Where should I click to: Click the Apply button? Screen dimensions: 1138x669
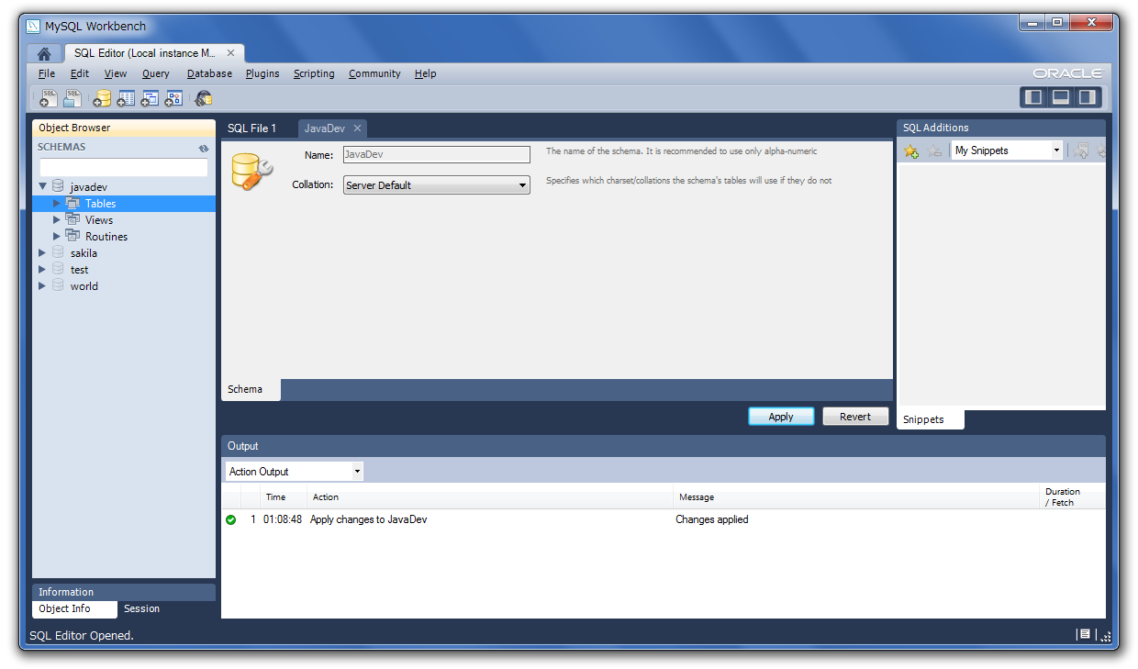[x=781, y=417]
